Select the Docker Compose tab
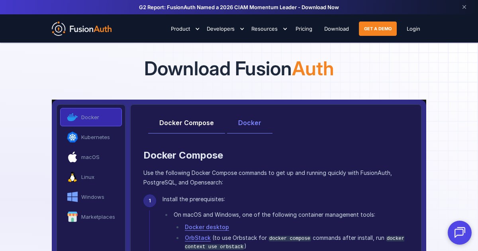Viewport: 478px width, 251px height. pos(186,123)
